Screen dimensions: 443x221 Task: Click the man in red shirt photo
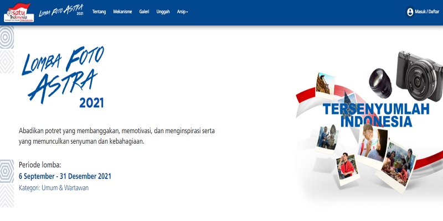point(348,169)
